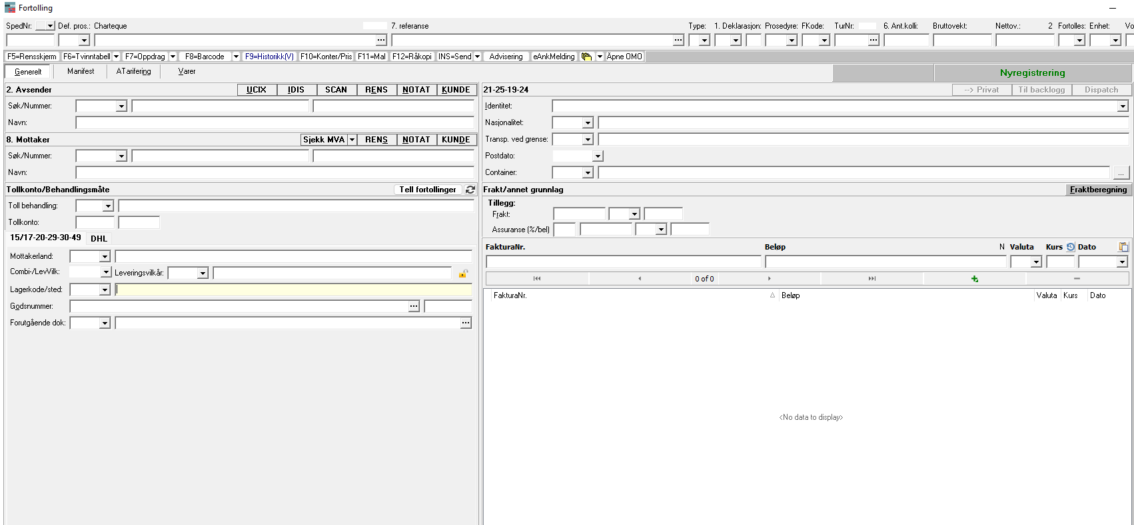Screen dimensions: 1134x525
Task: Expand the Mottakerland dropdown
Action: click(105, 257)
